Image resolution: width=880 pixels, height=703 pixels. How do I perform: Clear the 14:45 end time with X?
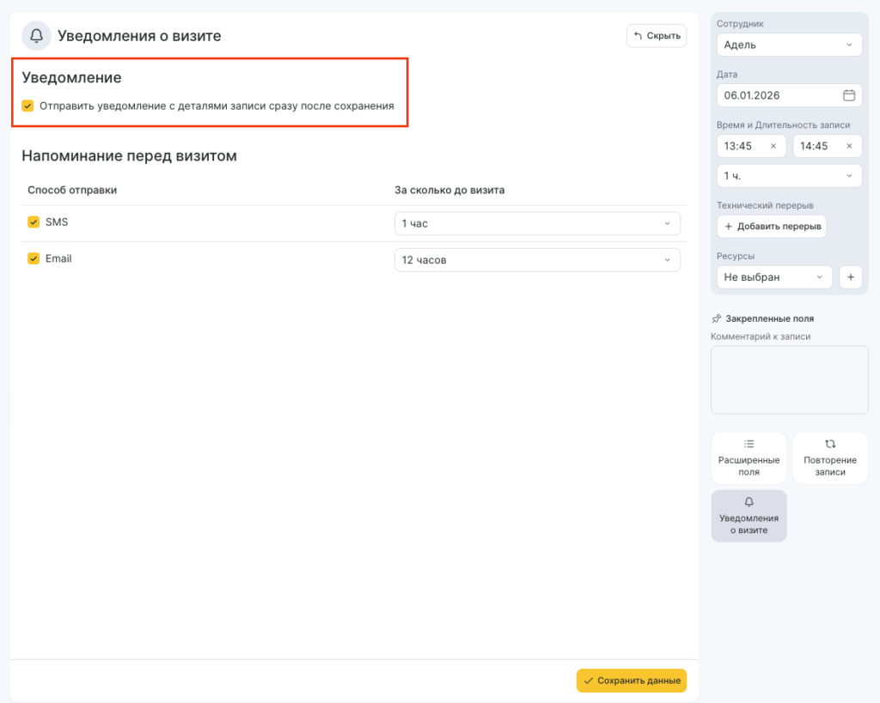[849, 146]
